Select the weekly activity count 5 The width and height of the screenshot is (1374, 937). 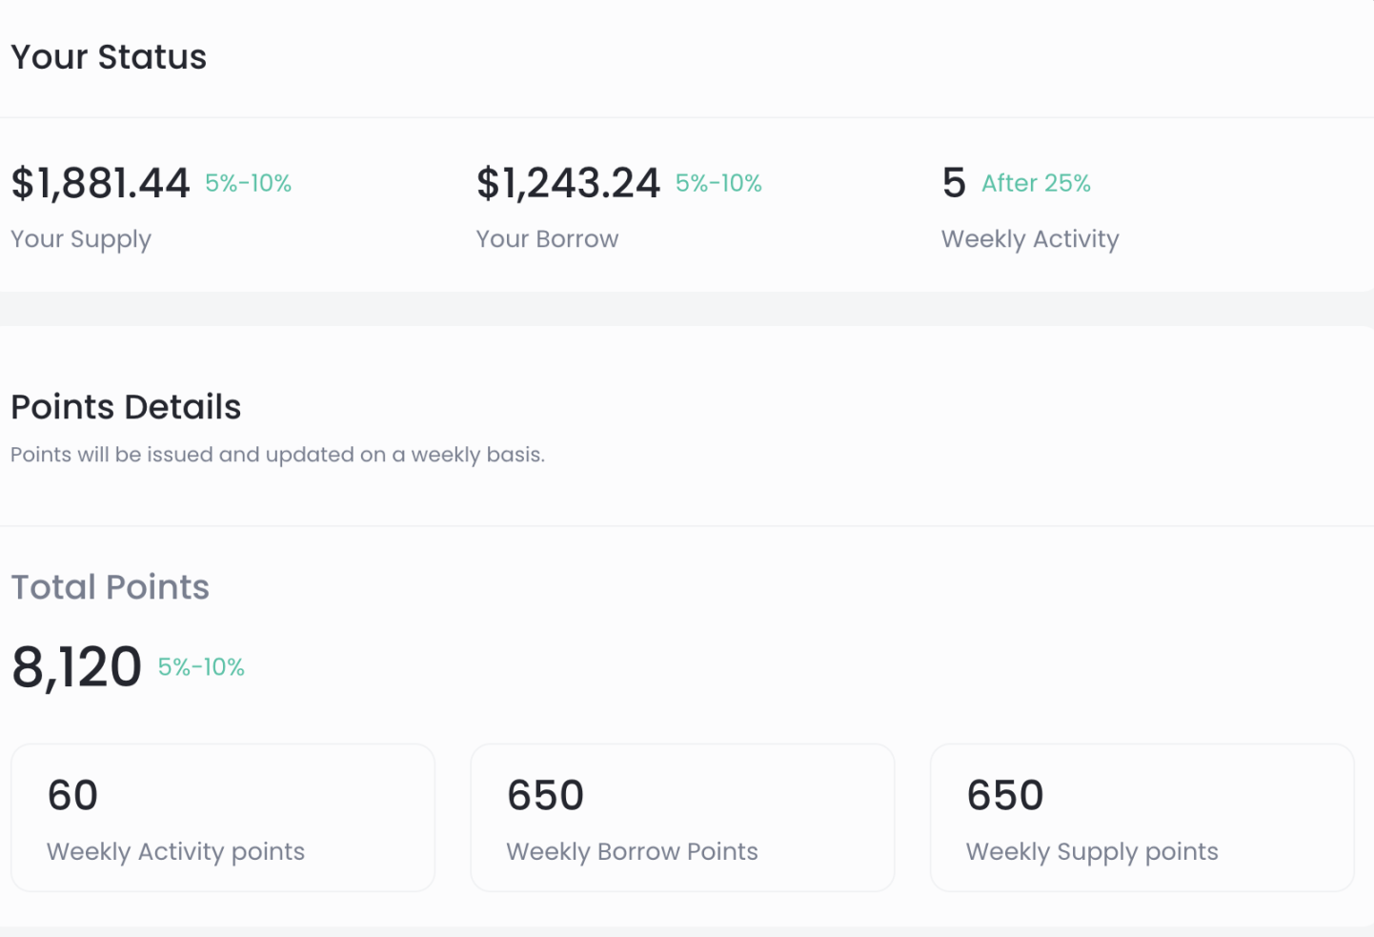954,183
